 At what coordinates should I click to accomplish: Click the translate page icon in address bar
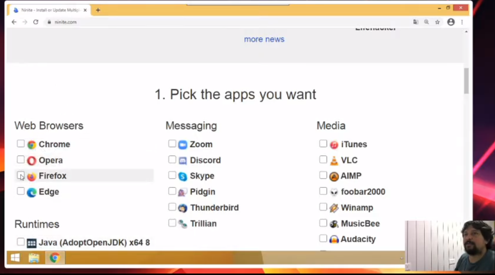coord(416,22)
